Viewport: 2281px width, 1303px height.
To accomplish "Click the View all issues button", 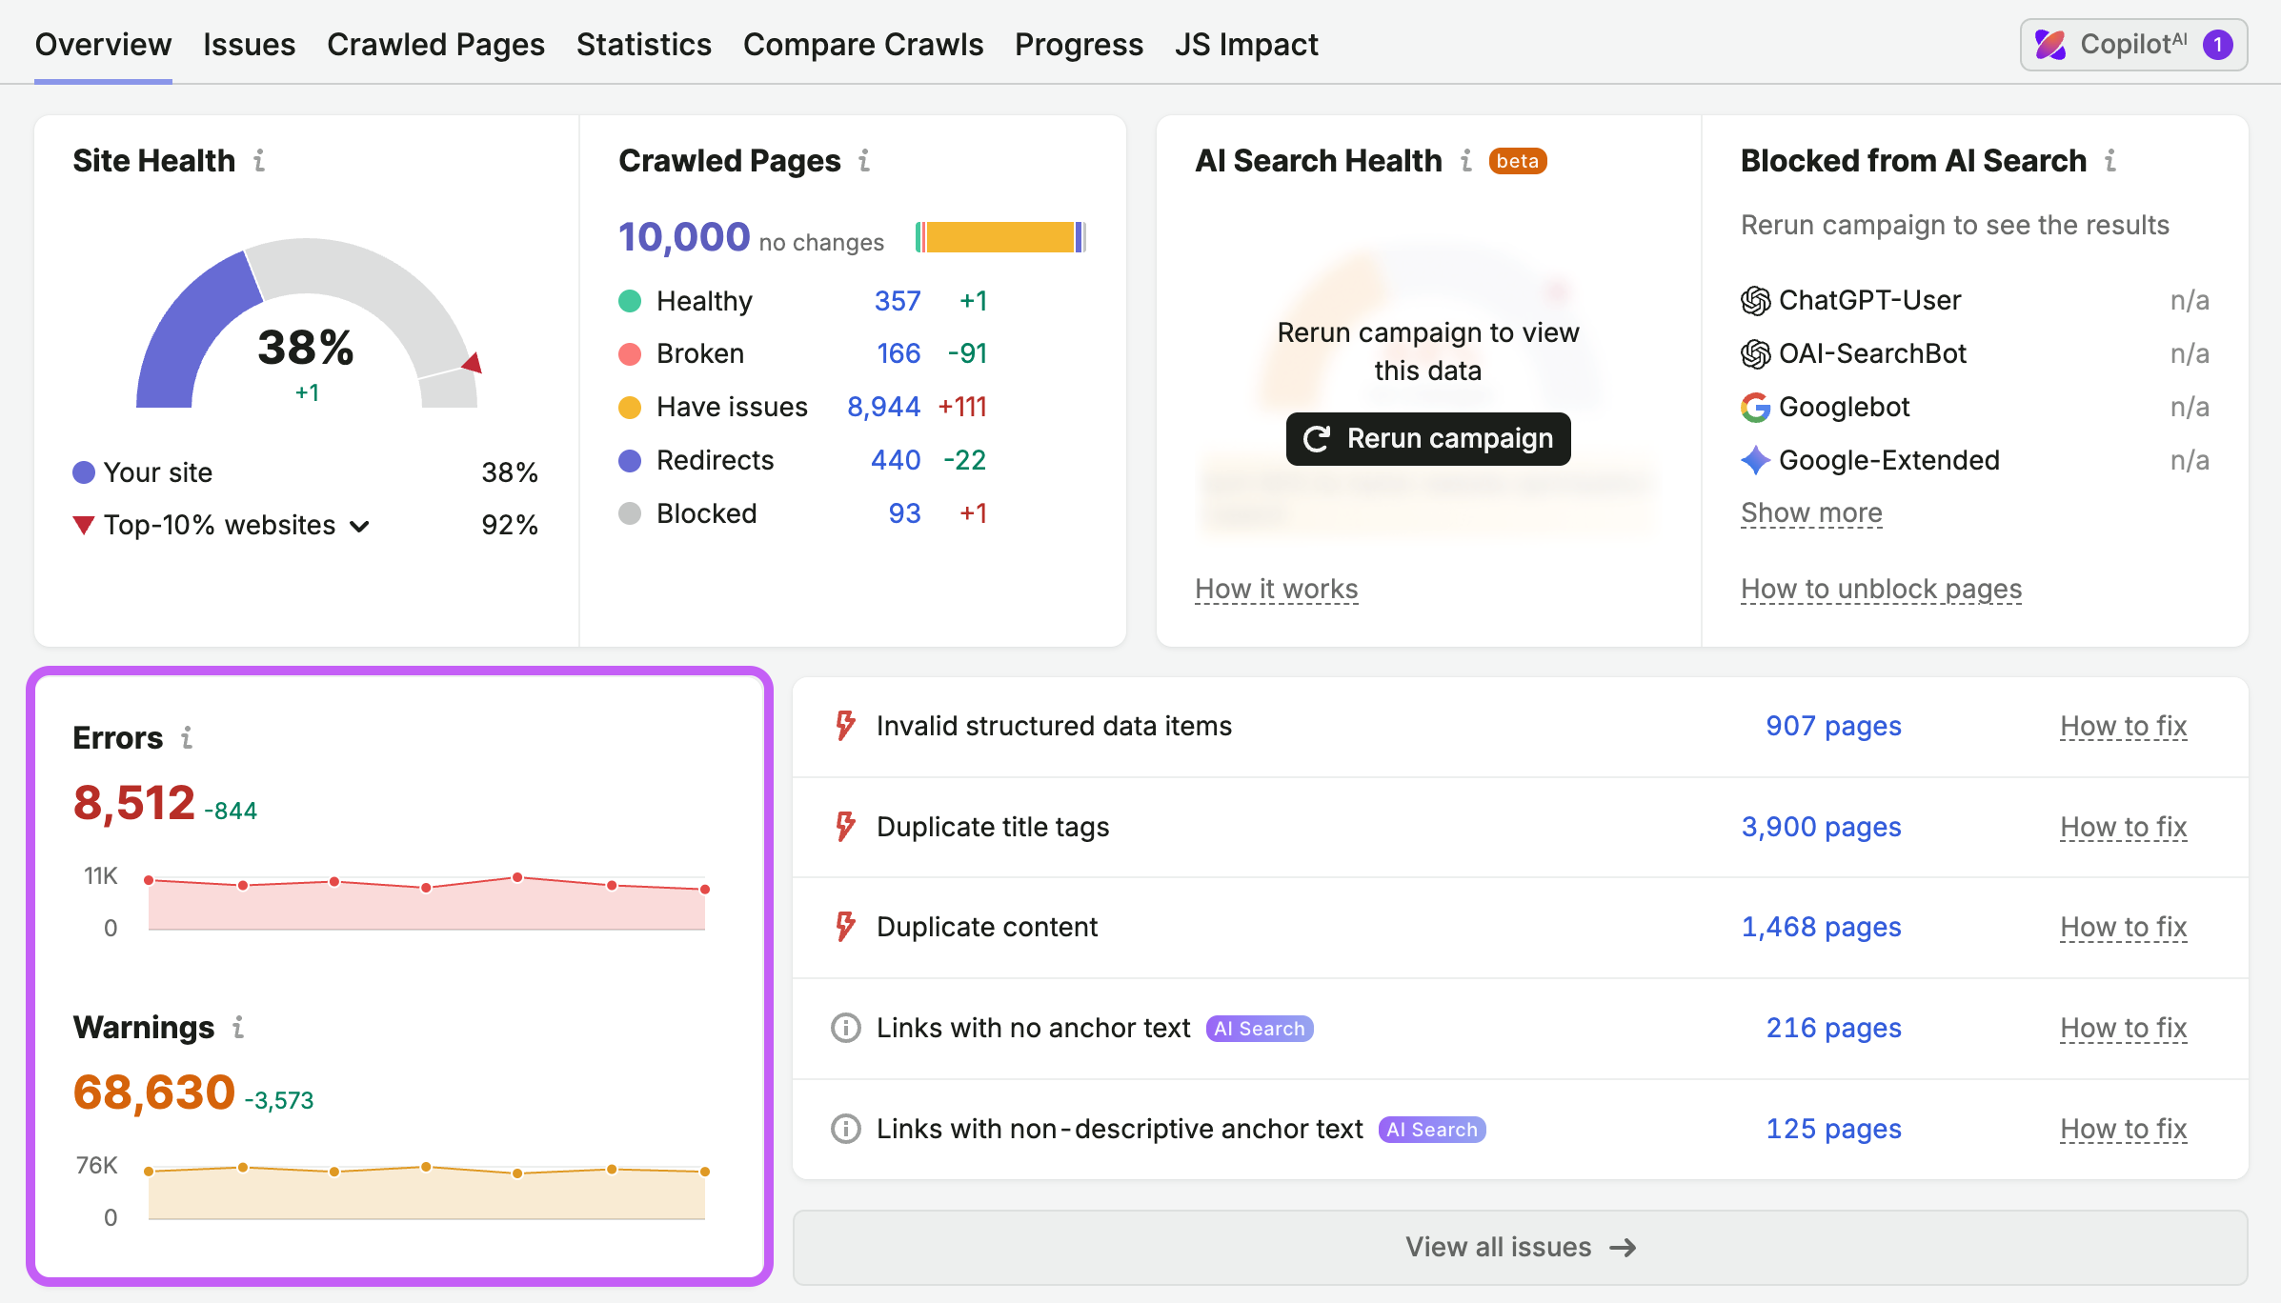I will click(1520, 1247).
